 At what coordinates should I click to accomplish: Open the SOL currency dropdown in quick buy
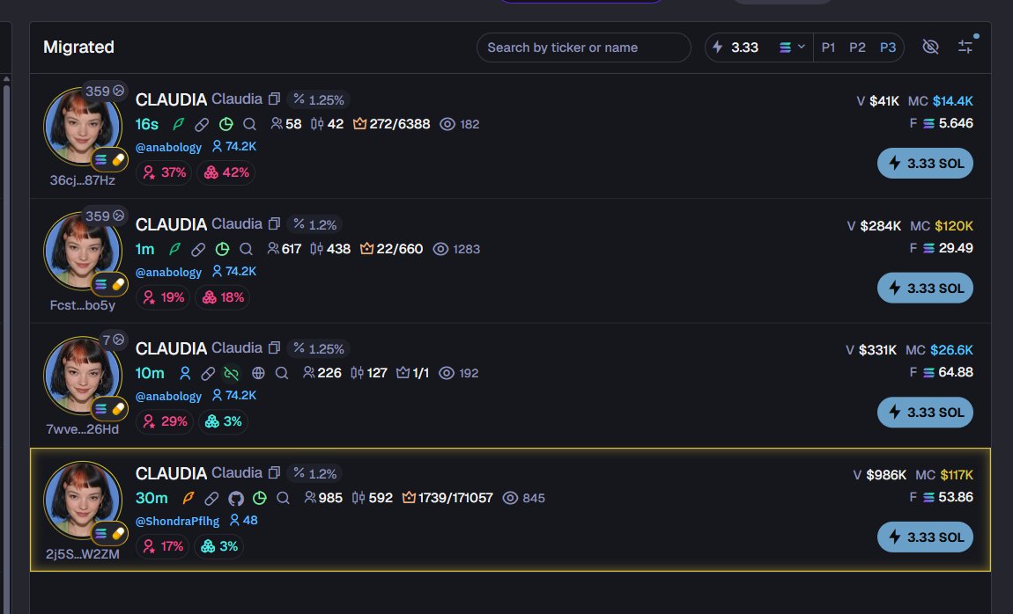[792, 48]
